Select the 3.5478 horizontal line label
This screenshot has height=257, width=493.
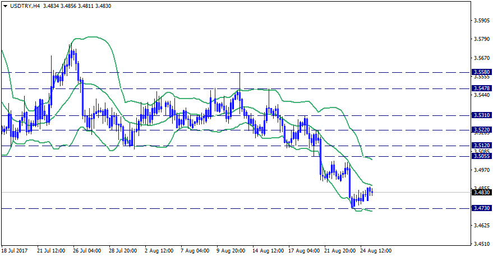tap(482, 88)
